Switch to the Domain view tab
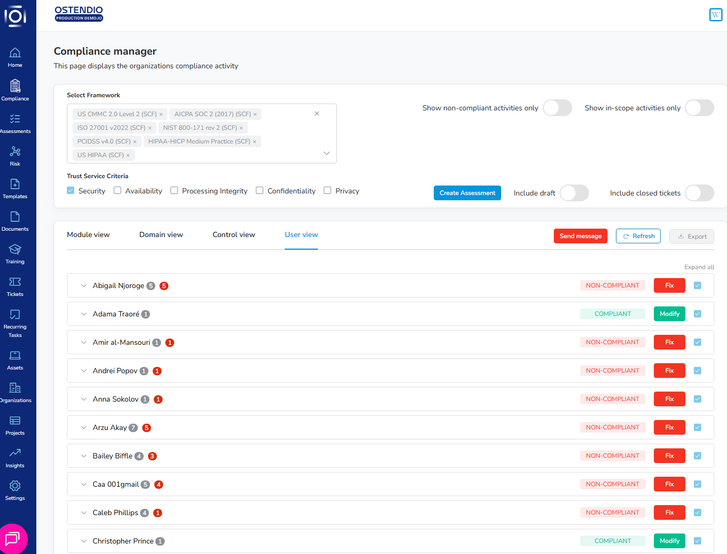Screen dimensions: 727x554 click(161, 235)
